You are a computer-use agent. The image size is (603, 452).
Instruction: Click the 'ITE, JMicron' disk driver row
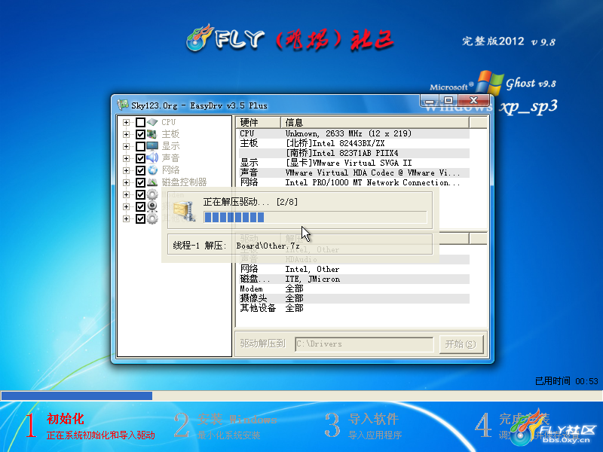click(x=353, y=279)
